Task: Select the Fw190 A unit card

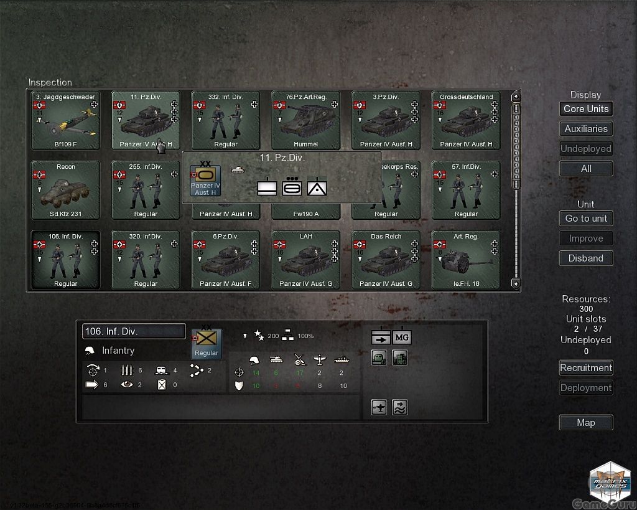Action: pos(305,212)
